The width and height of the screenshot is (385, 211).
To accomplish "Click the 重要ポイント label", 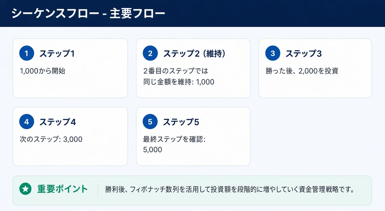I will pyautogui.click(x=62, y=189).
